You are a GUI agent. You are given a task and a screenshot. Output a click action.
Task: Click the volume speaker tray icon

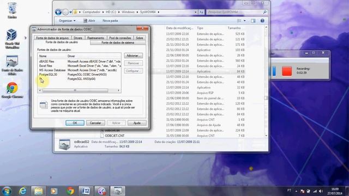tap(321, 191)
